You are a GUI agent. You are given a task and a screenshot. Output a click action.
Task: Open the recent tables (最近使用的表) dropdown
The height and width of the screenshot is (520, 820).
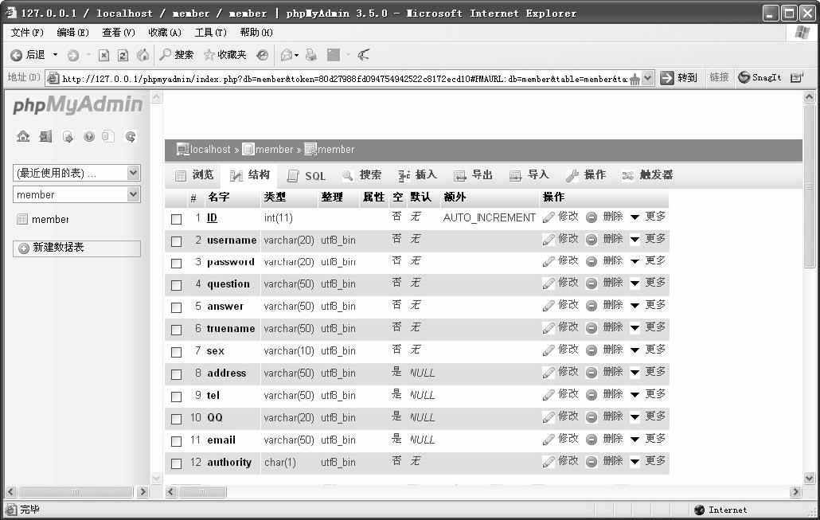point(76,173)
